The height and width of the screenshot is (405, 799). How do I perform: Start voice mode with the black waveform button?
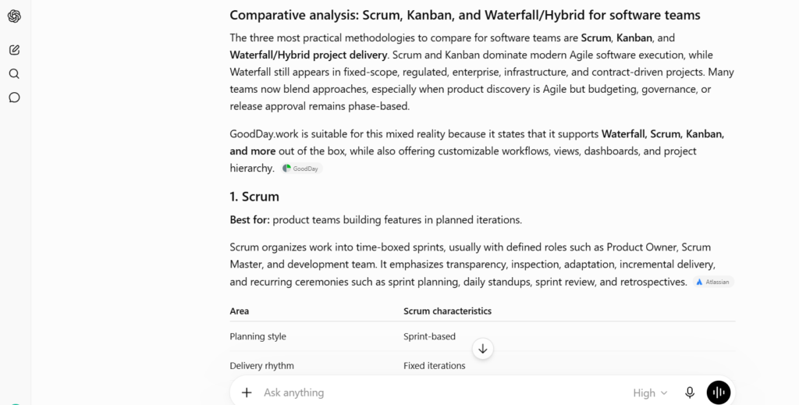[x=719, y=393]
